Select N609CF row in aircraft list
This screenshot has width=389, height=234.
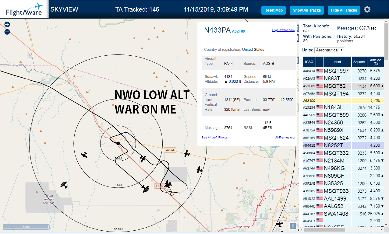pyautogui.click(x=343, y=176)
